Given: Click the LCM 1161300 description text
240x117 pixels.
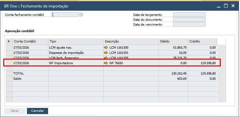Looking at the screenshot, I should (x=119, y=48).
